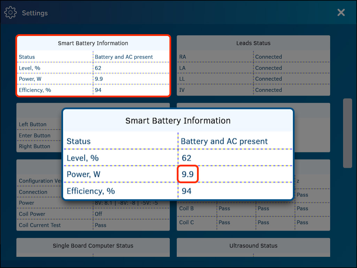Select the IV lead Connected status
The height and width of the screenshot is (268, 357).
[268, 90]
